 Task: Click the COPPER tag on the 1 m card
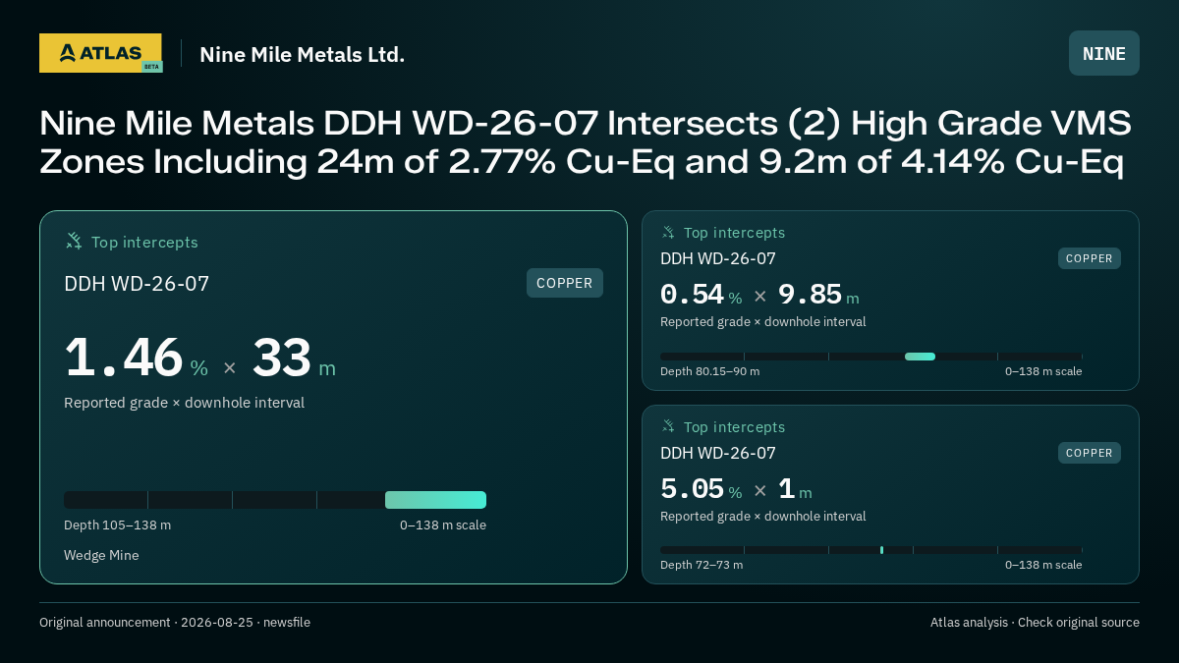click(x=1090, y=453)
